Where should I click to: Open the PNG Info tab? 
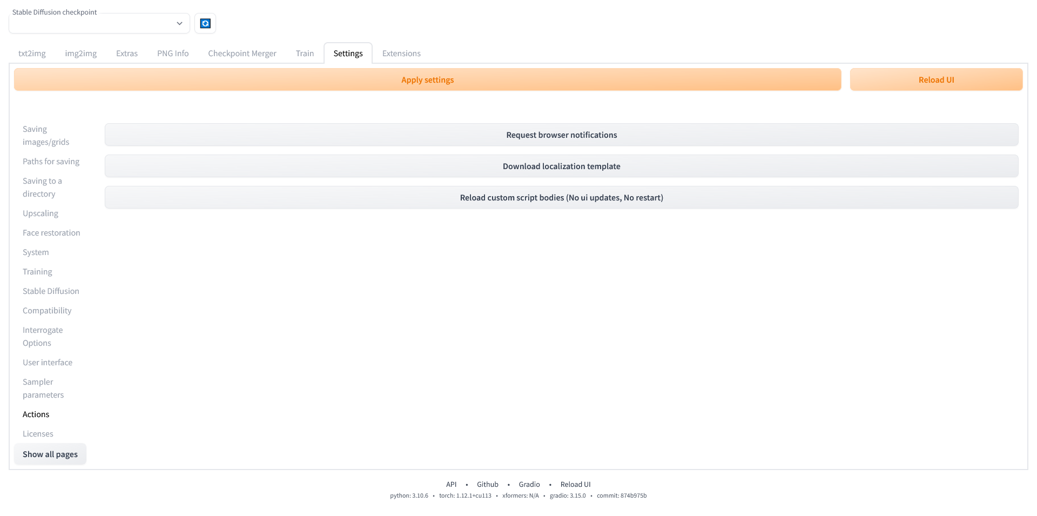pyautogui.click(x=172, y=53)
